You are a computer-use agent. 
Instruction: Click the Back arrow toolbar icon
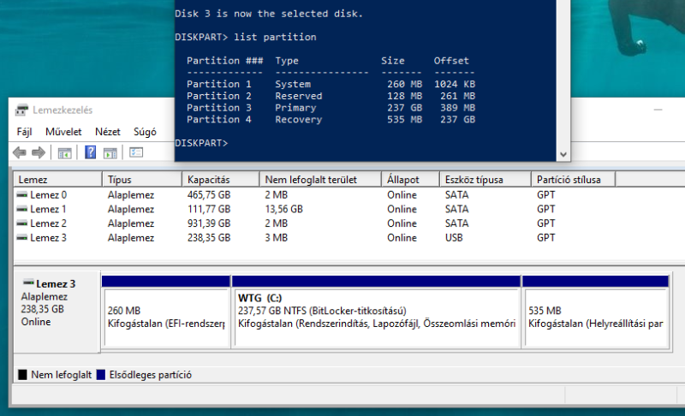pyautogui.click(x=20, y=152)
